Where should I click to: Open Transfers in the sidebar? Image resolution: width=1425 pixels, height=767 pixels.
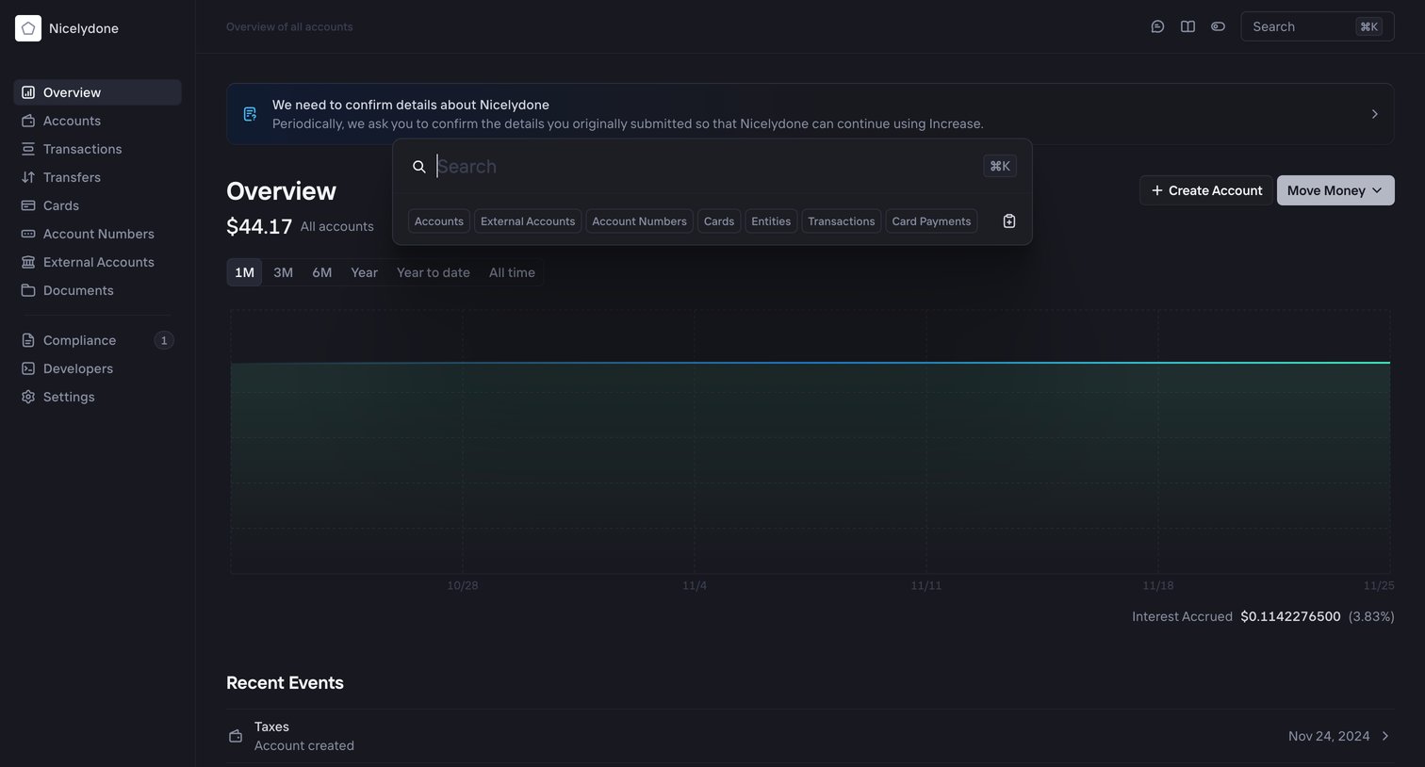coord(98,177)
